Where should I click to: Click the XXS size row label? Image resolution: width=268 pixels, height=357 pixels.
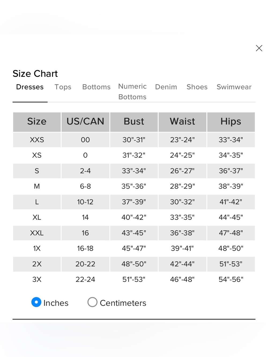(37, 140)
